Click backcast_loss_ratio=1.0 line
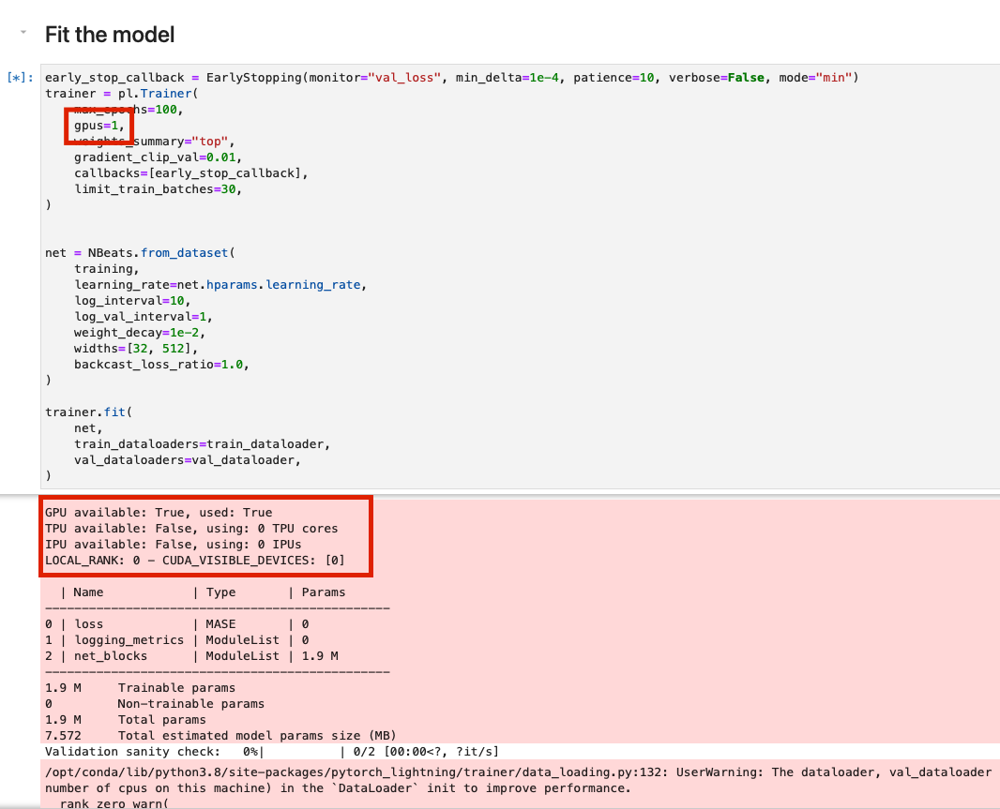Viewport: 1000px width, 809px height. pyautogui.click(x=161, y=365)
